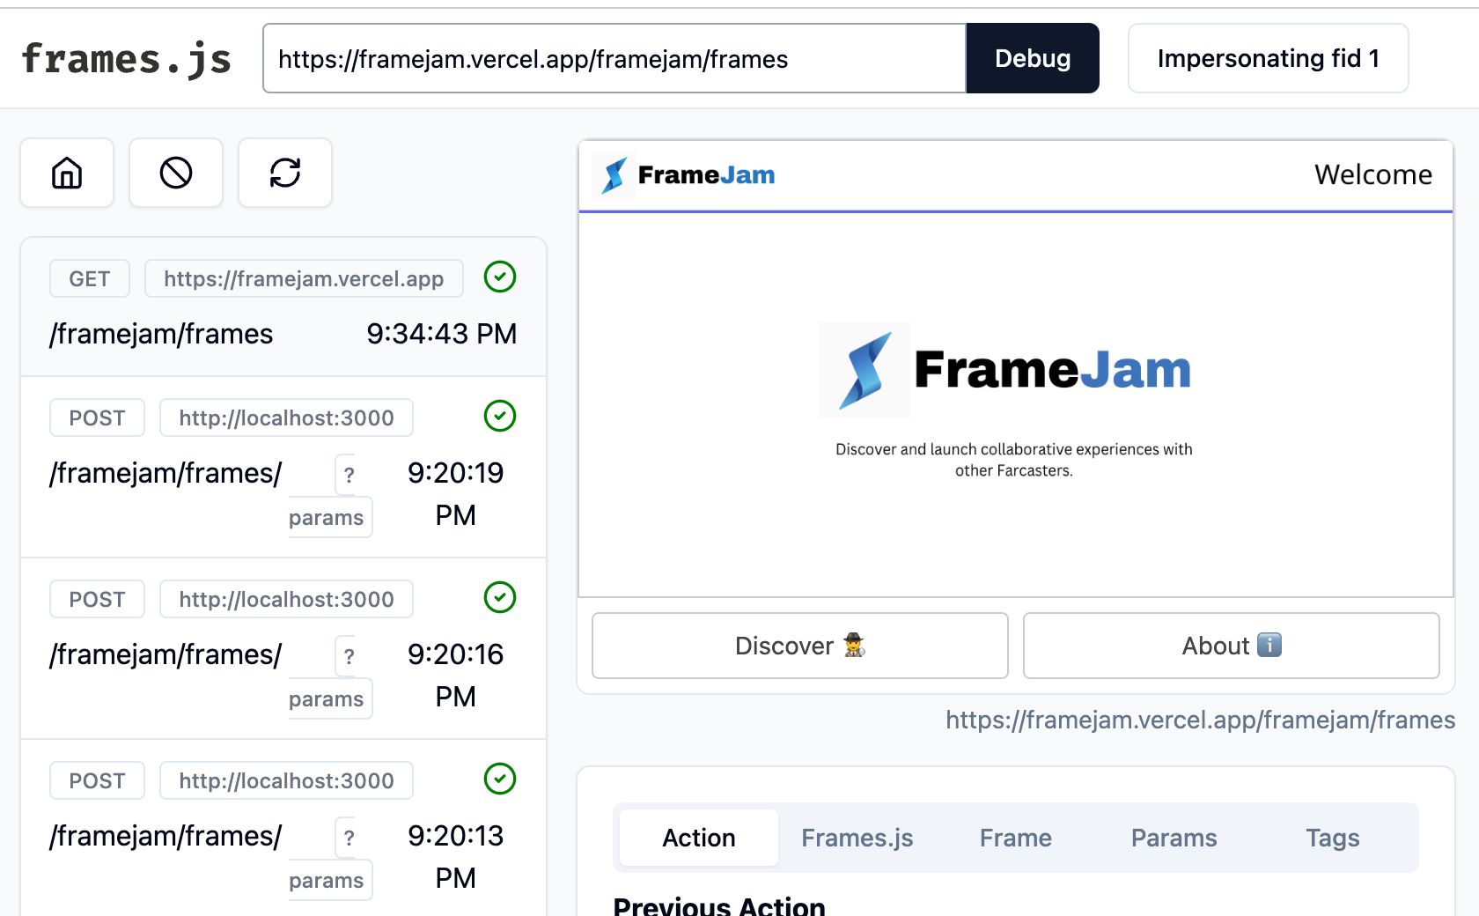Open the Impersonating fid 1 selector

(x=1268, y=58)
